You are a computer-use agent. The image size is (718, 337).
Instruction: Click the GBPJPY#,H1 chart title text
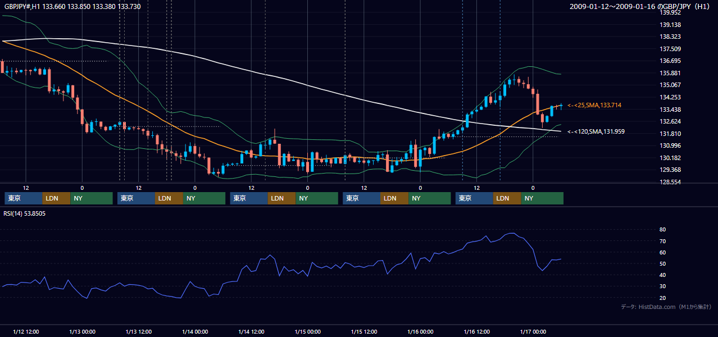(73, 7)
